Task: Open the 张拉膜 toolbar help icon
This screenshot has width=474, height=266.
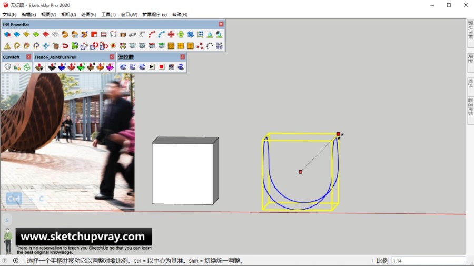Action: (x=181, y=66)
